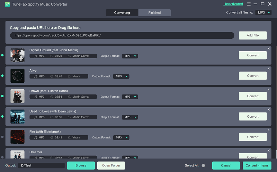277x172 pixels.
Task: Remove the Alive track using X
Action: 269,69
